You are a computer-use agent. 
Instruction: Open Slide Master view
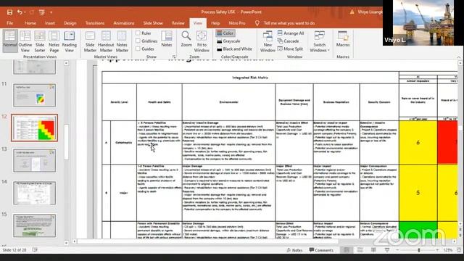pos(90,41)
